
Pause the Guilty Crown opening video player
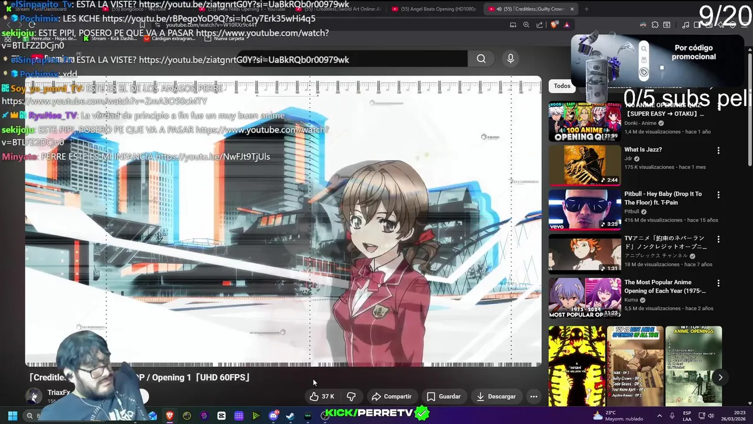click(283, 221)
